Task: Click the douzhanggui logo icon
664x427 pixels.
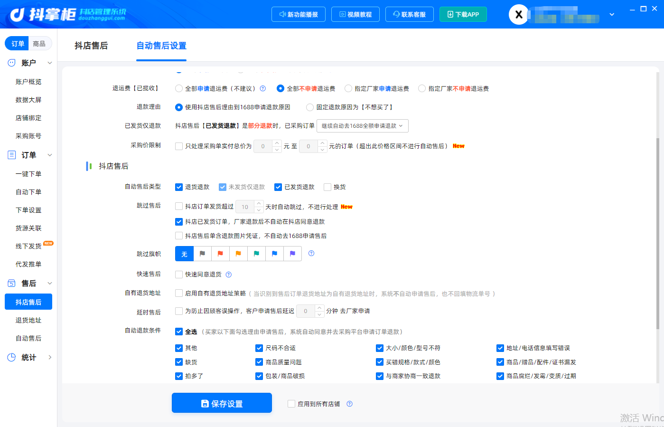Action: (17, 15)
